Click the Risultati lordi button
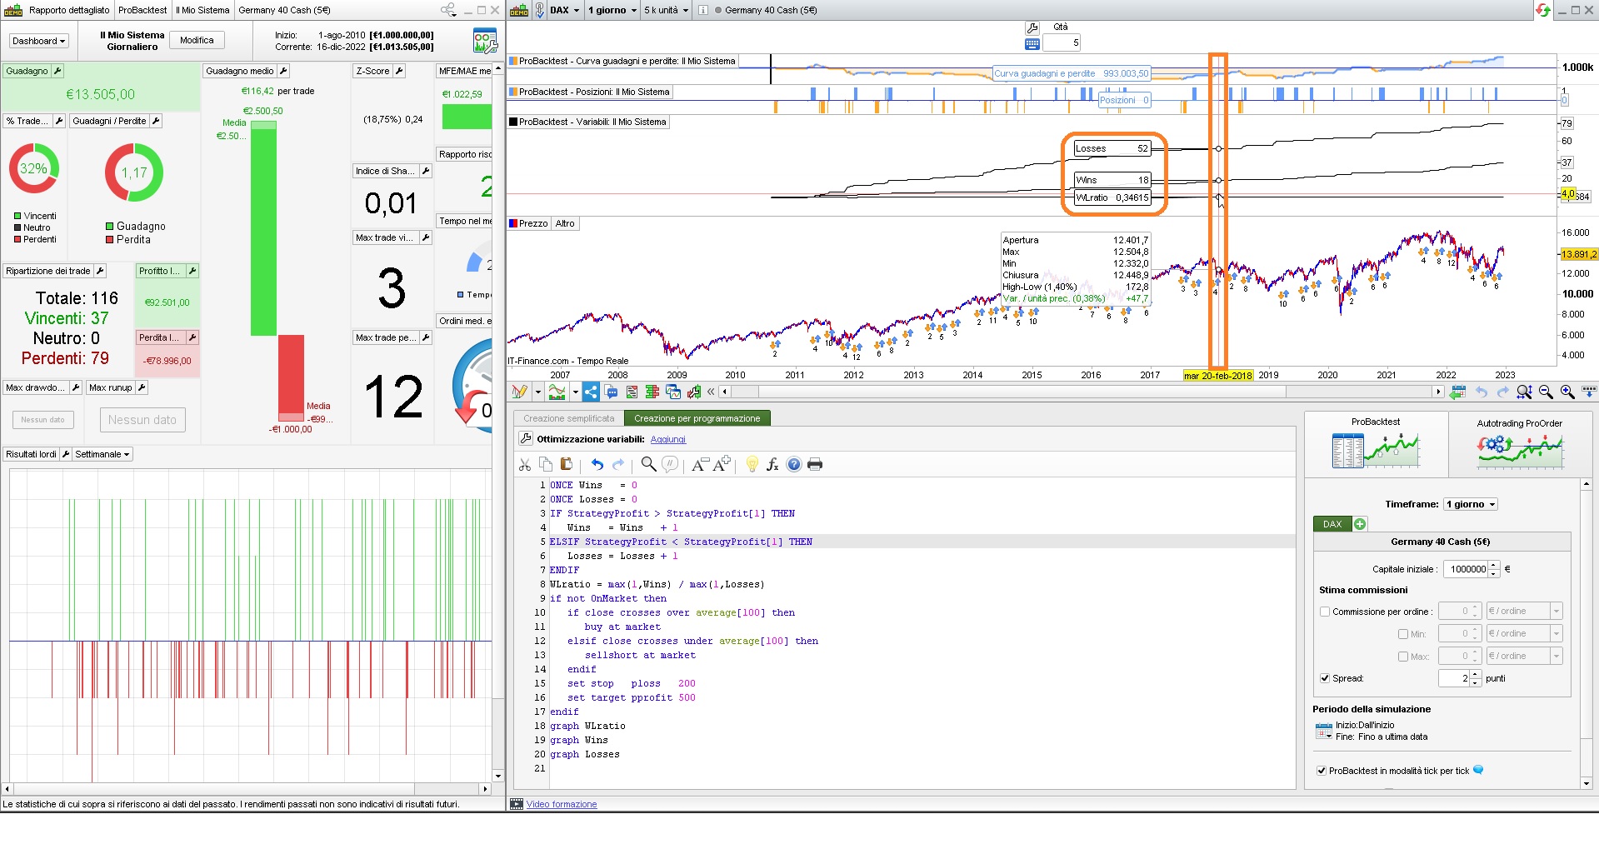This screenshot has height=859, width=1599. [x=31, y=454]
